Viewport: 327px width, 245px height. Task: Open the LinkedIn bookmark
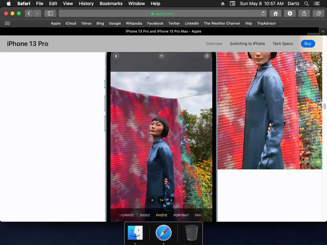pos(192,23)
